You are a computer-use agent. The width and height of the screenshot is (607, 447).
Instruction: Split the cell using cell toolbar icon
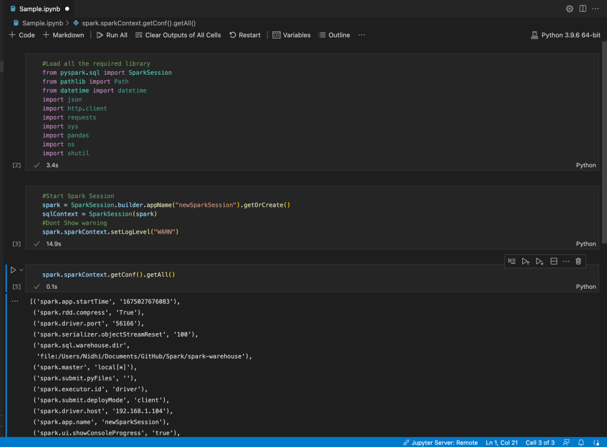[x=554, y=261]
